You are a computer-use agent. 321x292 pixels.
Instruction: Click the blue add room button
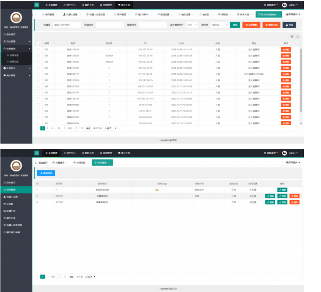point(45,173)
